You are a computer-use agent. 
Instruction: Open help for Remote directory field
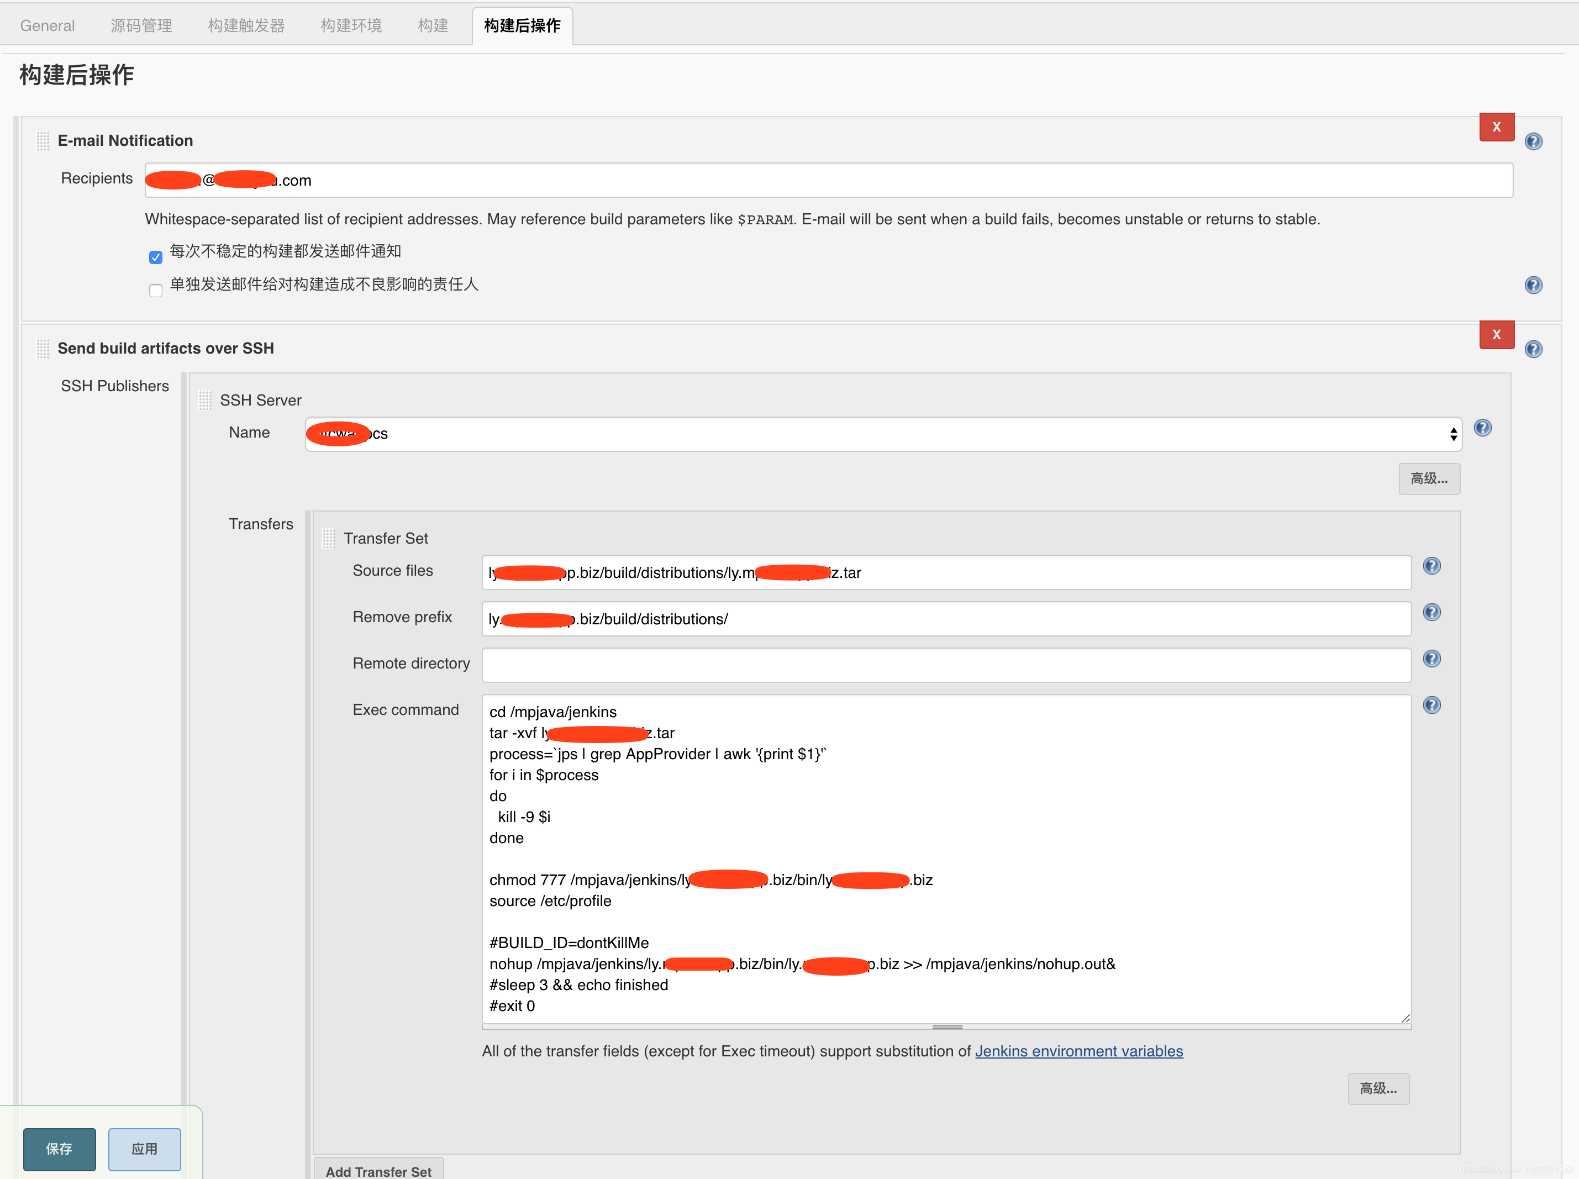[x=1431, y=659]
